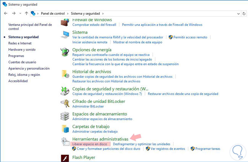The width and height of the screenshot is (248, 162).
Task: Click shield icon beside Crear y formatear particiones
Action: coord(74,149)
